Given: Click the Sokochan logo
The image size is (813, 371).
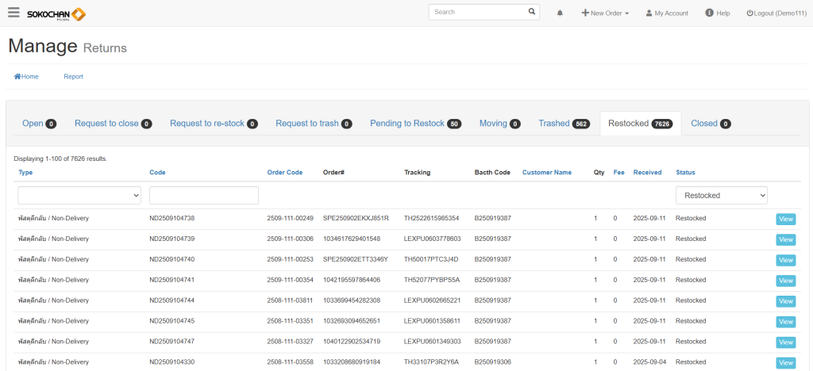Looking at the screenshot, I should (56, 13).
